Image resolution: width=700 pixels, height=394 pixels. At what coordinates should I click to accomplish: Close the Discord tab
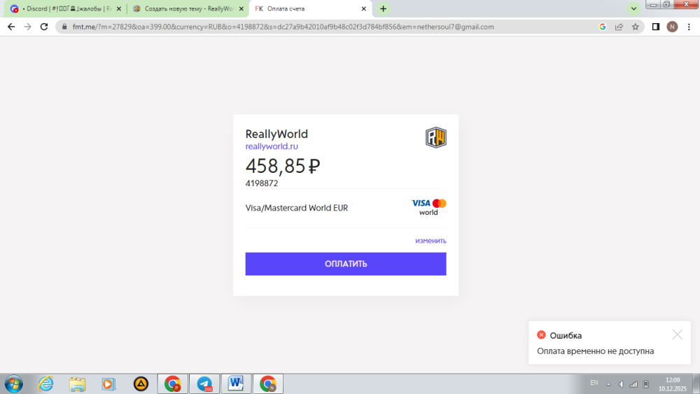tap(119, 8)
